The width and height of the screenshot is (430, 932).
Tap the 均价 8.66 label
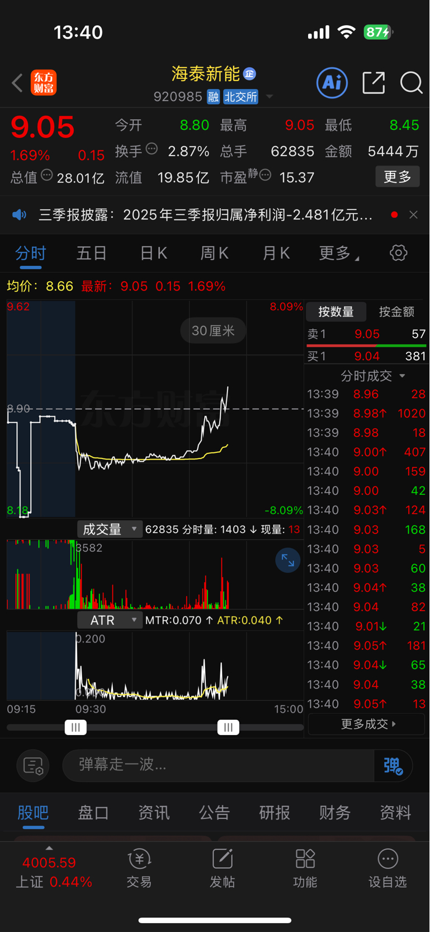40,287
